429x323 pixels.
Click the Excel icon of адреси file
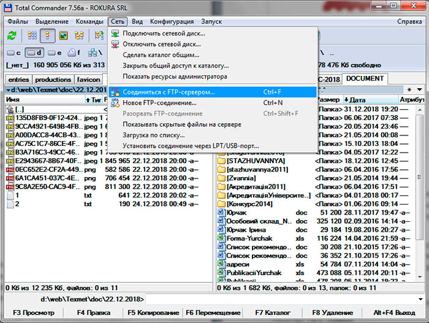click(x=221, y=264)
